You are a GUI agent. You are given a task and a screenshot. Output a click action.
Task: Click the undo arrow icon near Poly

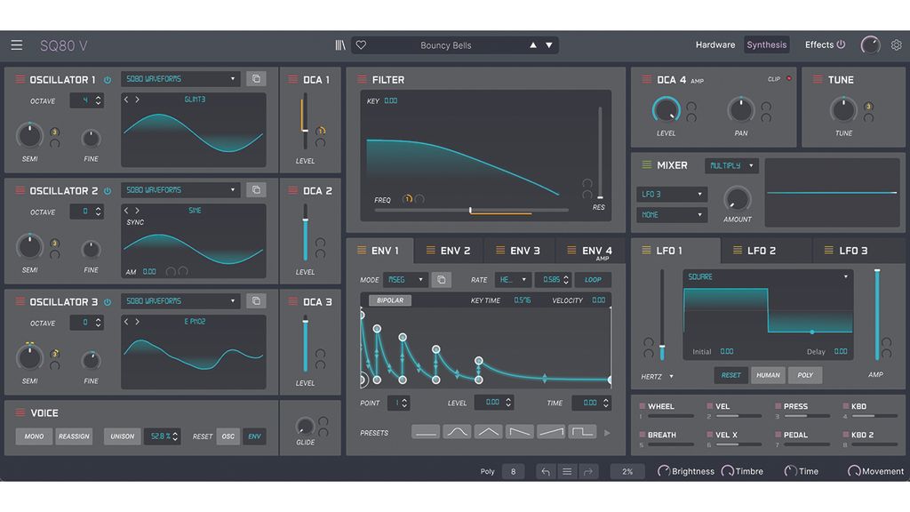click(546, 471)
